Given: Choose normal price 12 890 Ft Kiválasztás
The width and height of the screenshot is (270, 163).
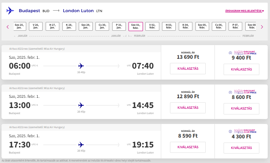Looking at the screenshot, I should [x=188, y=108].
